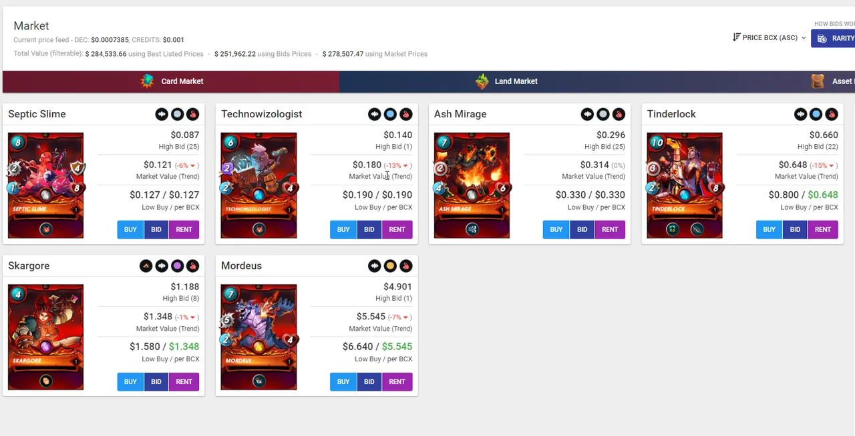Click BID on the Ash Mirage card

coord(582,229)
